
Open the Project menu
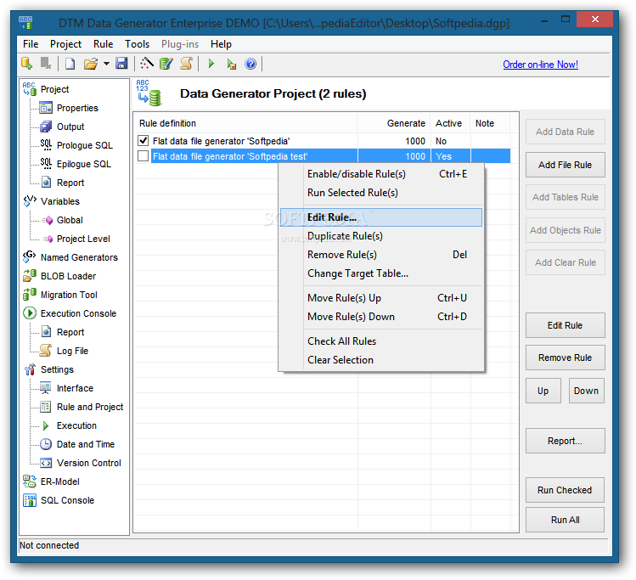click(x=65, y=44)
